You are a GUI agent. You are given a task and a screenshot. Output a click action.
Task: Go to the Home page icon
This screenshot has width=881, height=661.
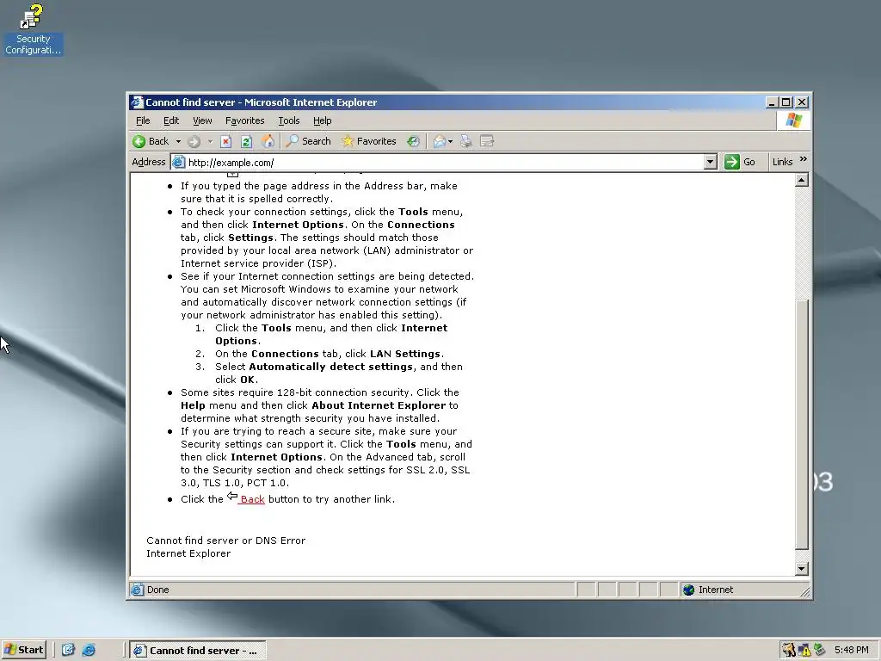coord(268,142)
